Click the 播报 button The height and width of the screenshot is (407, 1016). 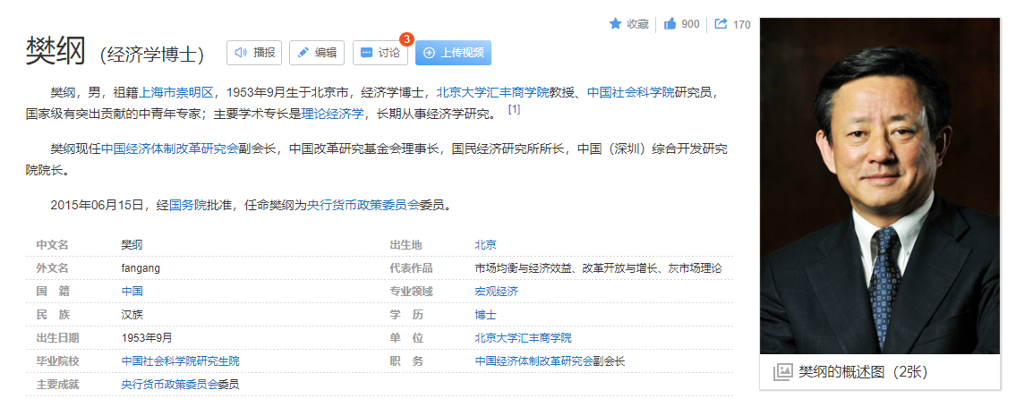coord(254,53)
